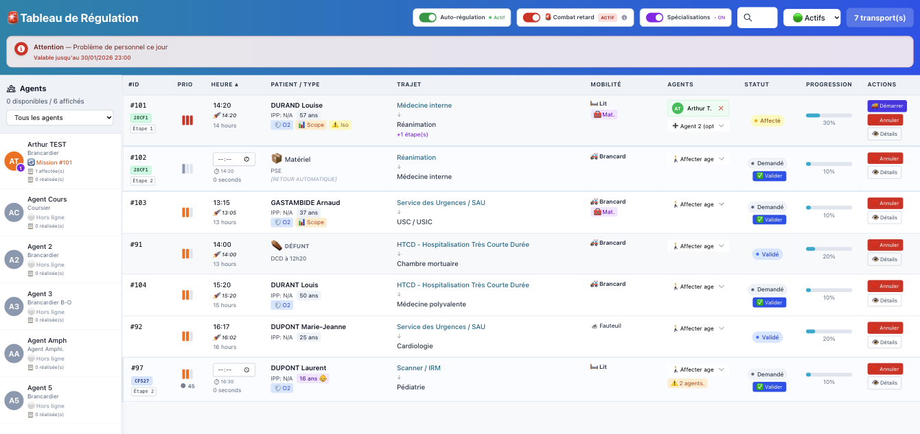Image resolution: width=920 pixels, height=434 pixels.
Task: Click the Mat. briefcase badge for #103
Action: (604, 212)
